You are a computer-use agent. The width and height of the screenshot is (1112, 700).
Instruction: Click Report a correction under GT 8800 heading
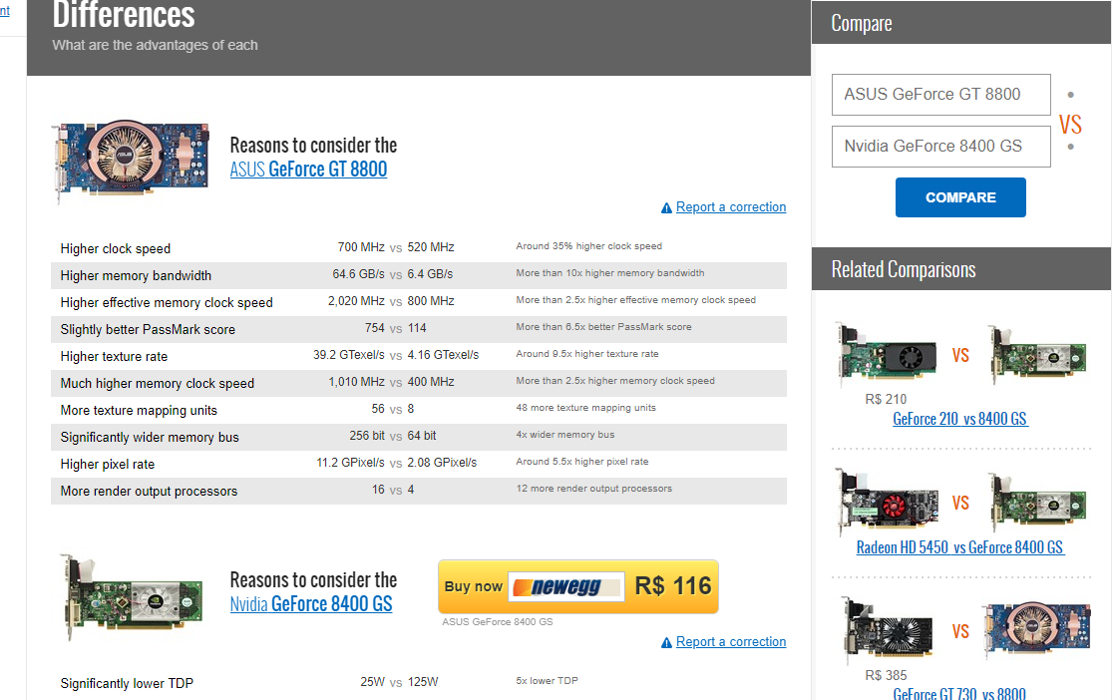pos(731,207)
